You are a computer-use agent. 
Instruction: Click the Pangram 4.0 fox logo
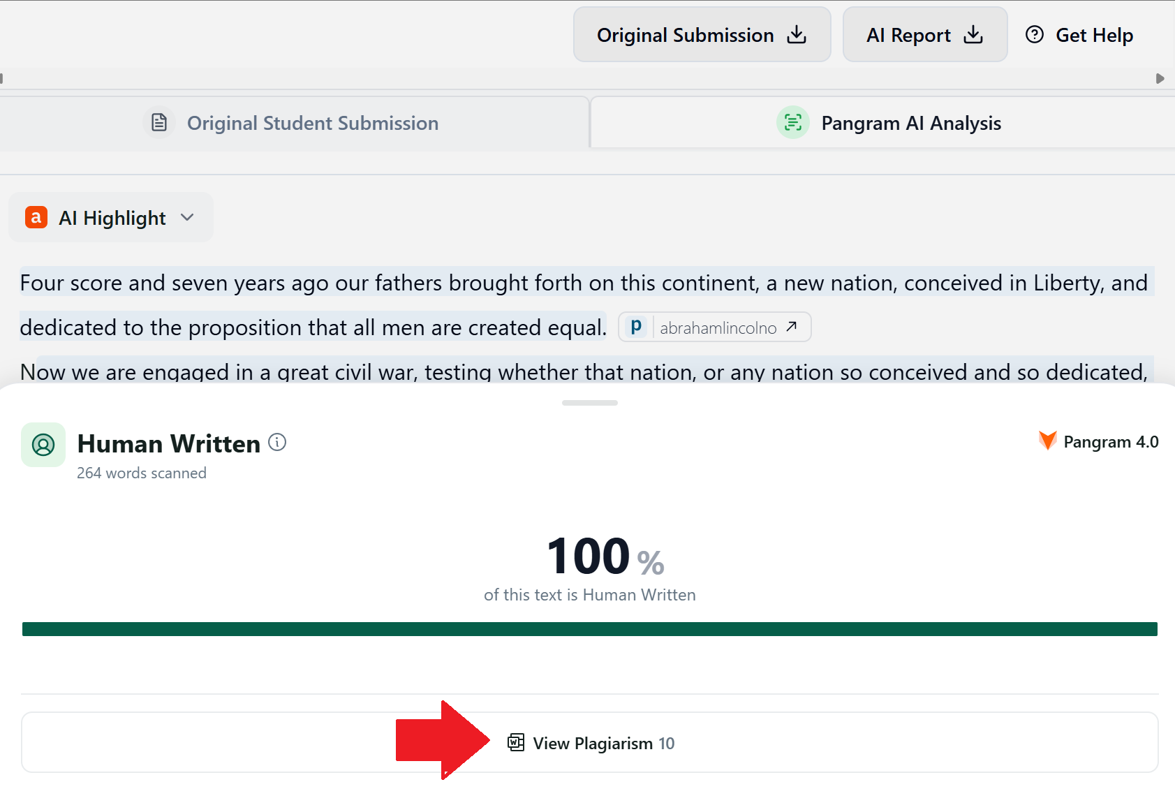pos(1047,441)
